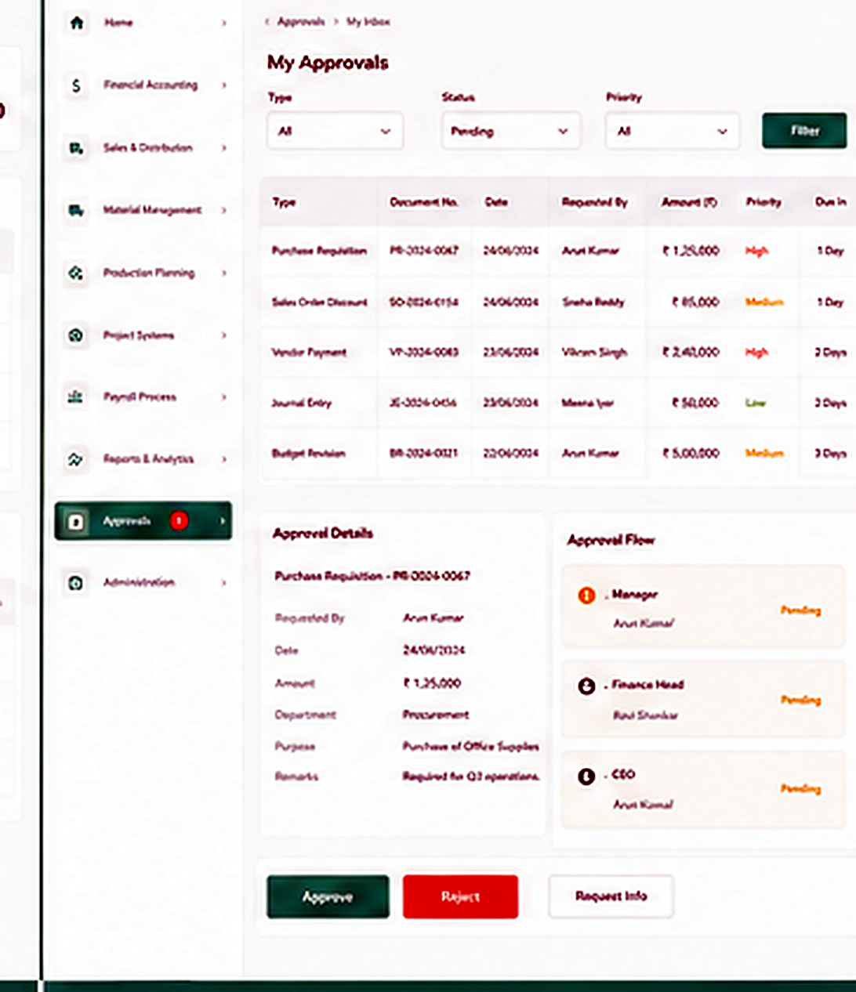Click the Approvals breadcrumb link
856x992 pixels.
[x=301, y=22]
